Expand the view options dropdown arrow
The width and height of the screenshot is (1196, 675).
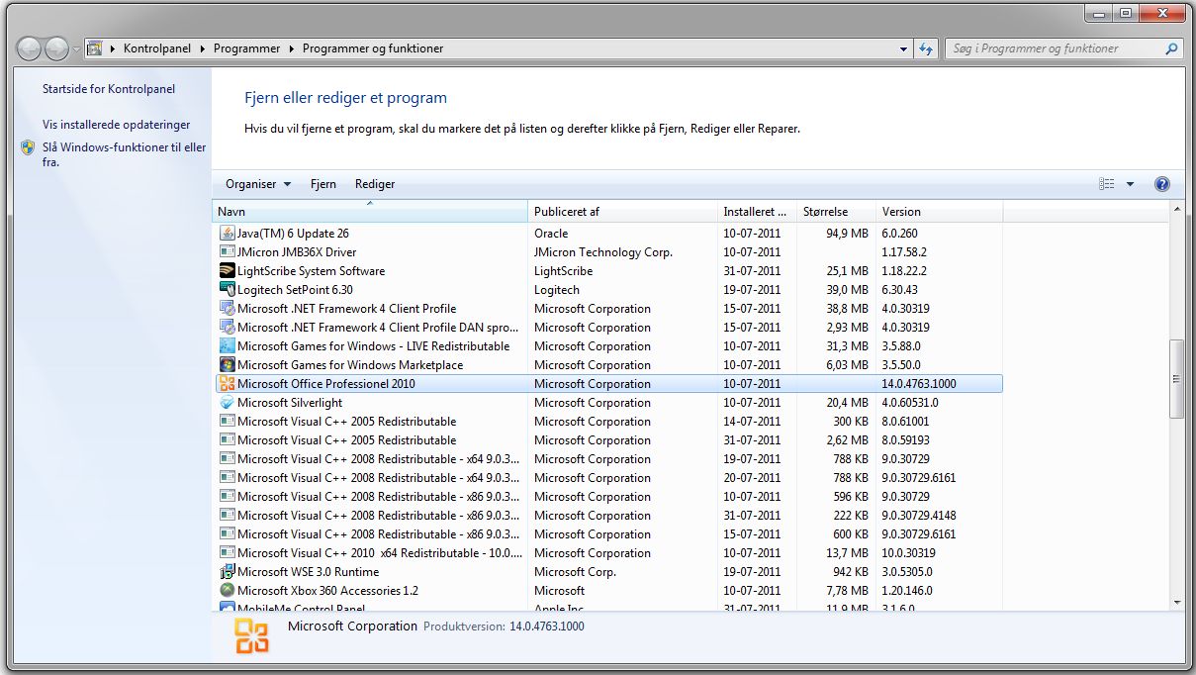point(1130,184)
